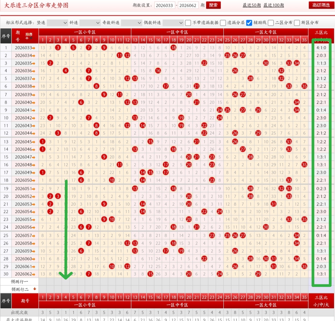This screenshot has height=321, width=335.
Task: Click the page title 大乐透三分区分布走势图
Action: click(x=36, y=5)
